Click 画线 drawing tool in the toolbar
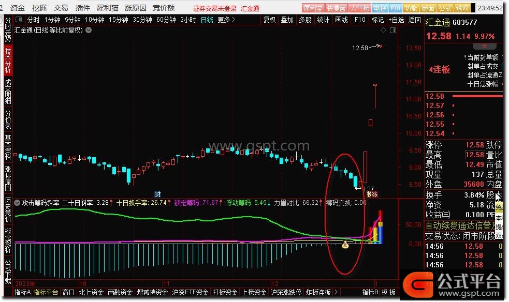The height and width of the screenshot is (302, 509). point(341,20)
